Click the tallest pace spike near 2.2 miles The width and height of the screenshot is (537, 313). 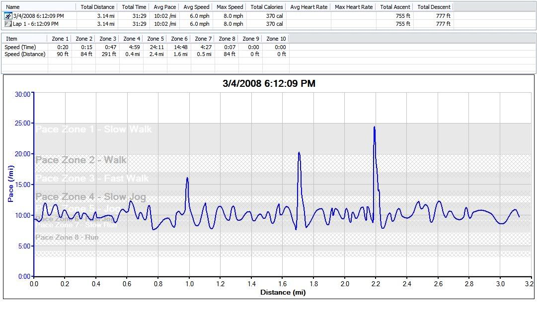pyautogui.click(x=374, y=128)
